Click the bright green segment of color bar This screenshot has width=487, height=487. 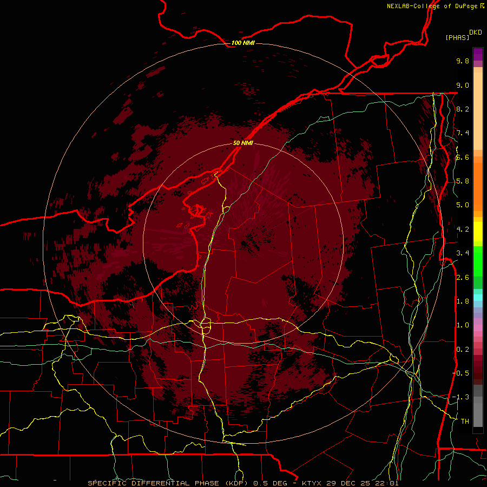(x=478, y=261)
